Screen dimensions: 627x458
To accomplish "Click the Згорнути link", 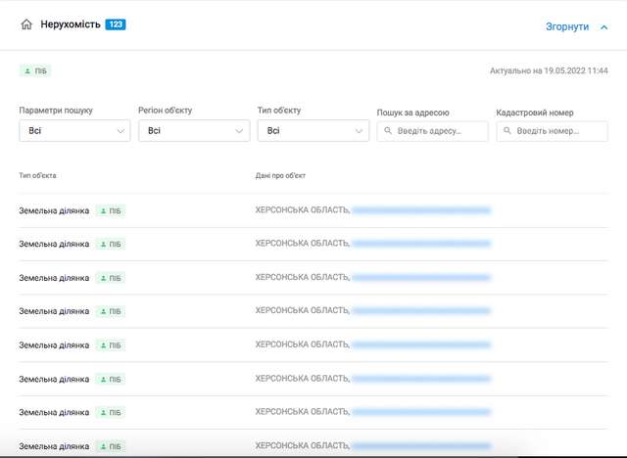I will coord(566,27).
